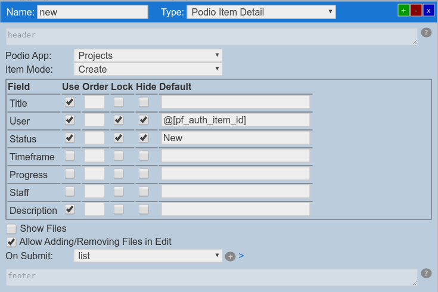
Task: Uncheck Lock for Status field
Action: (x=119, y=138)
